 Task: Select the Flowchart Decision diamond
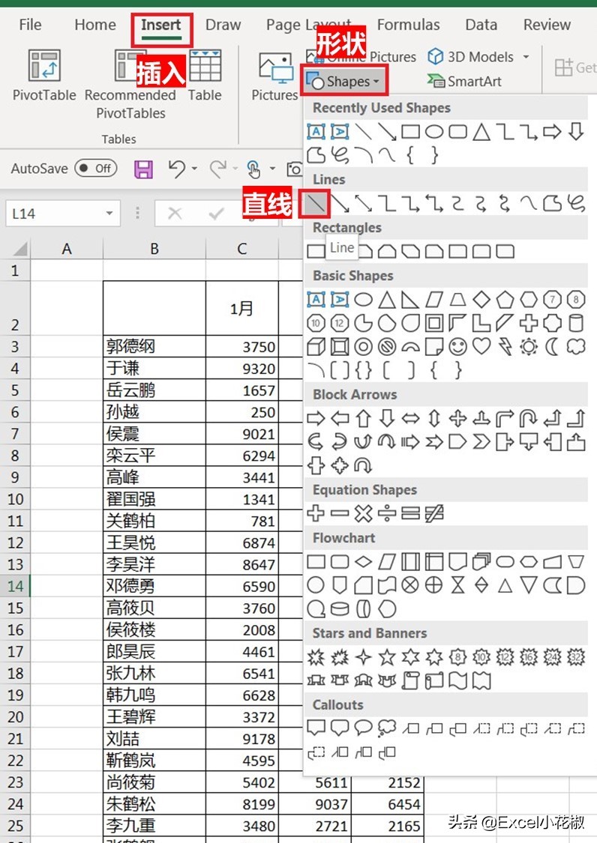363,562
